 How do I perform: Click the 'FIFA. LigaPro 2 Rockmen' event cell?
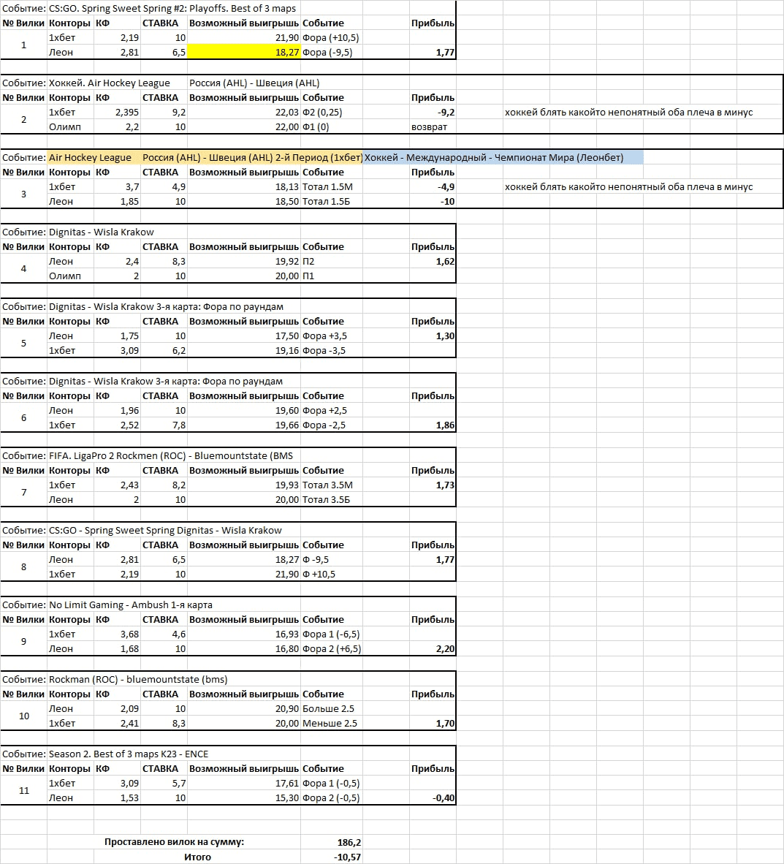170,455
